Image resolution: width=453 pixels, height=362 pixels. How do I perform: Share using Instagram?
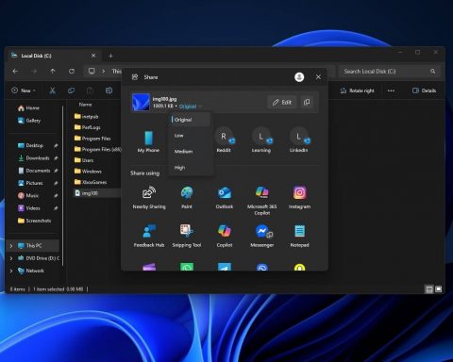point(299,197)
